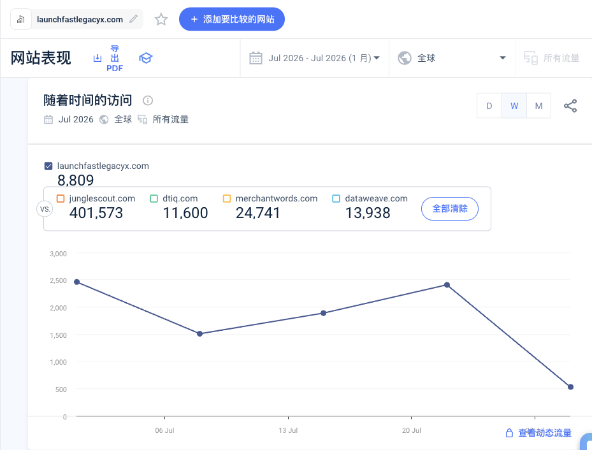Uncheck the launchfastlegacyx.com series checkbox
592x473 pixels.
click(48, 166)
